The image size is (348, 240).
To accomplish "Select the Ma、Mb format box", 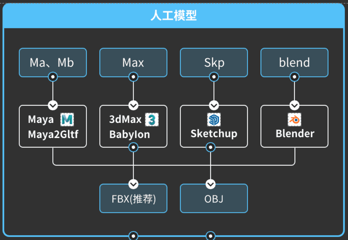I will [53, 63].
